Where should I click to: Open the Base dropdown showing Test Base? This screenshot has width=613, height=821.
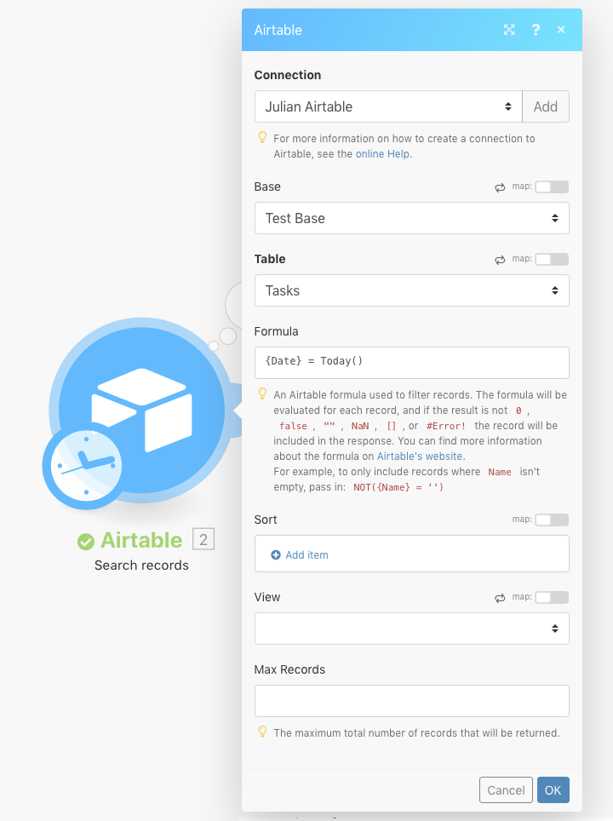411,218
